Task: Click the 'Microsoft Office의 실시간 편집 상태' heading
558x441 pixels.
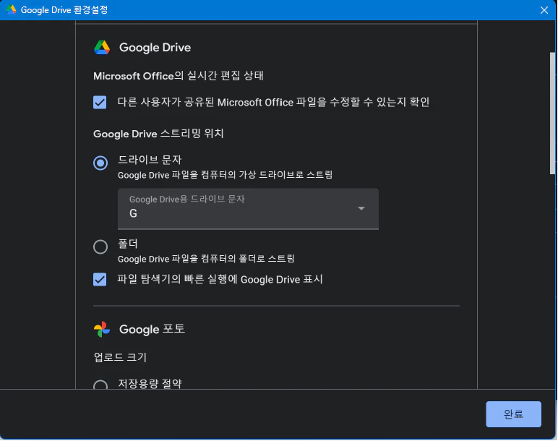Action: (179, 76)
